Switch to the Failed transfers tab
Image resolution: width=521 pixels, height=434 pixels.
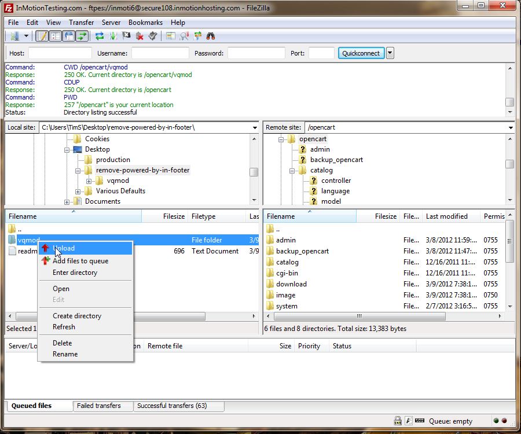click(x=99, y=406)
